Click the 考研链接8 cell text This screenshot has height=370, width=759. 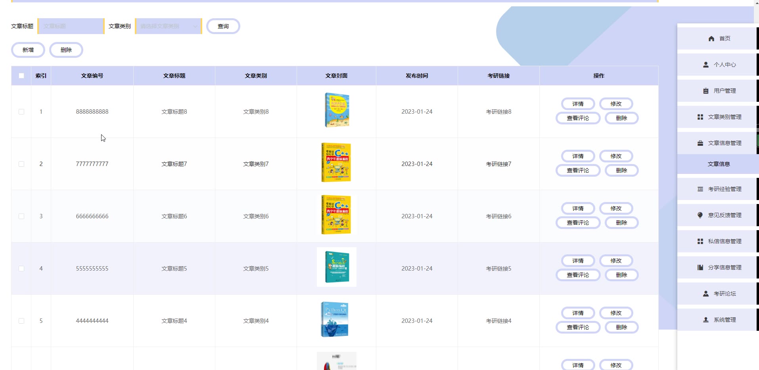click(x=498, y=112)
